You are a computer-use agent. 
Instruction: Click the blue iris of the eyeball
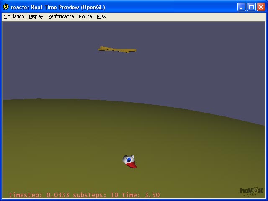(129, 160)
